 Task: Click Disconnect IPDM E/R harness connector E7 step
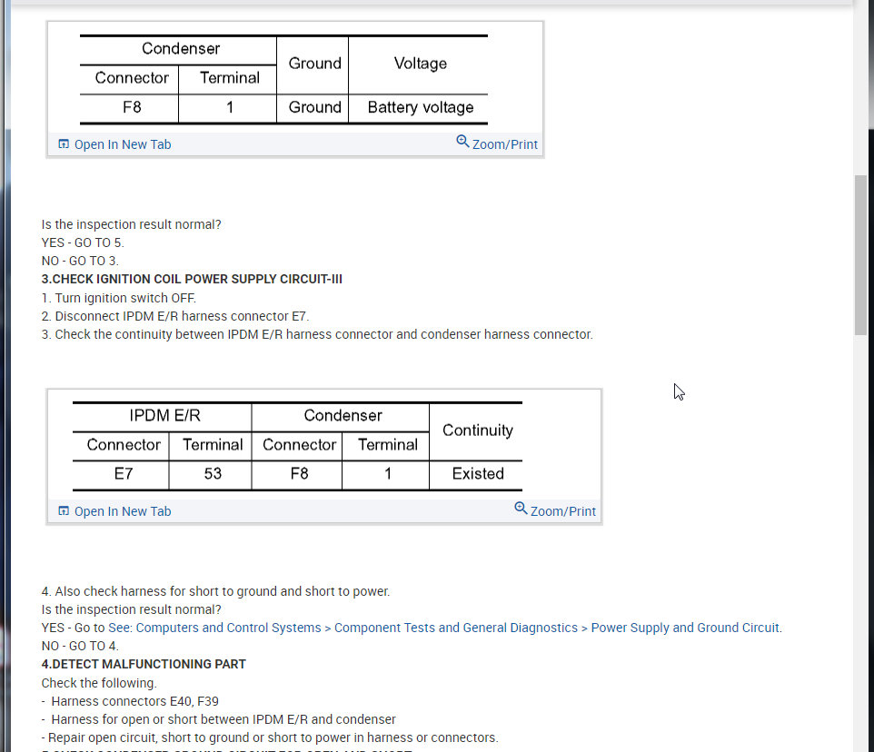coord(175,316)
